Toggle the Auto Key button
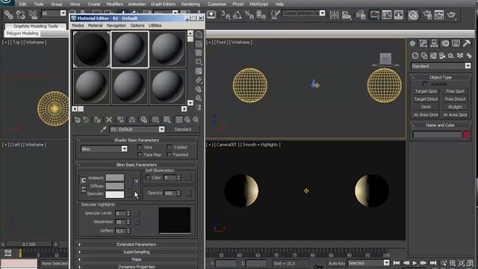The image size is (478, 269). [337, 263]
